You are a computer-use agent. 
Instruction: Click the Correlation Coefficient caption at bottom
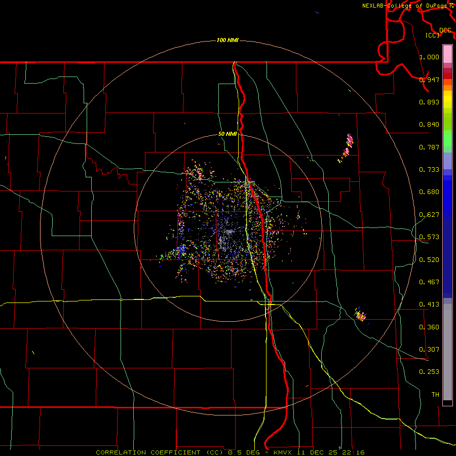(x=230, y=452)
